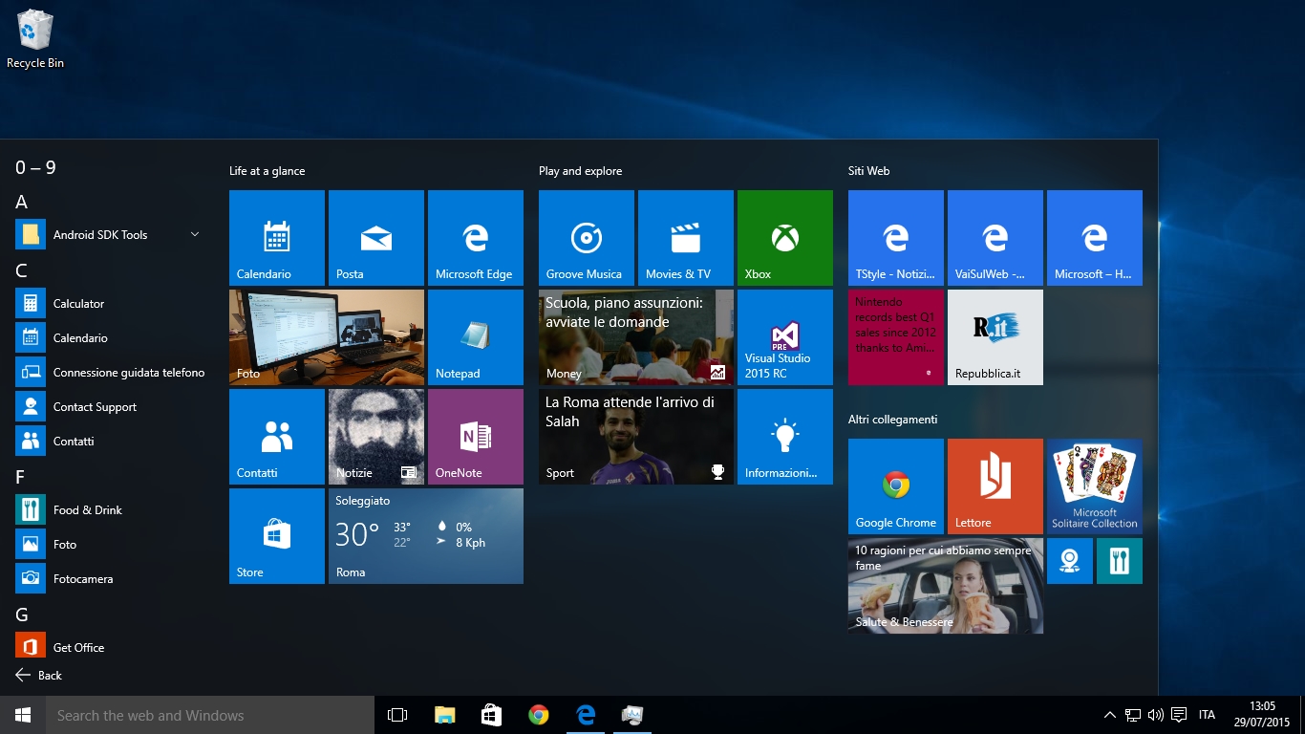Launch Google Chrome from Altri collegamenti
The width and height of the screenshot is (1305, 734).
[x=895, y=486]
